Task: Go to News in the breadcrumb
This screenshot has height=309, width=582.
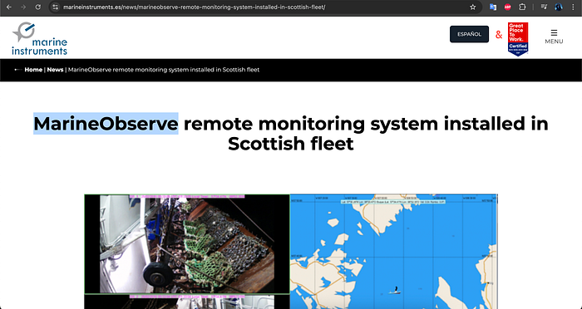Action: (56, 70)
